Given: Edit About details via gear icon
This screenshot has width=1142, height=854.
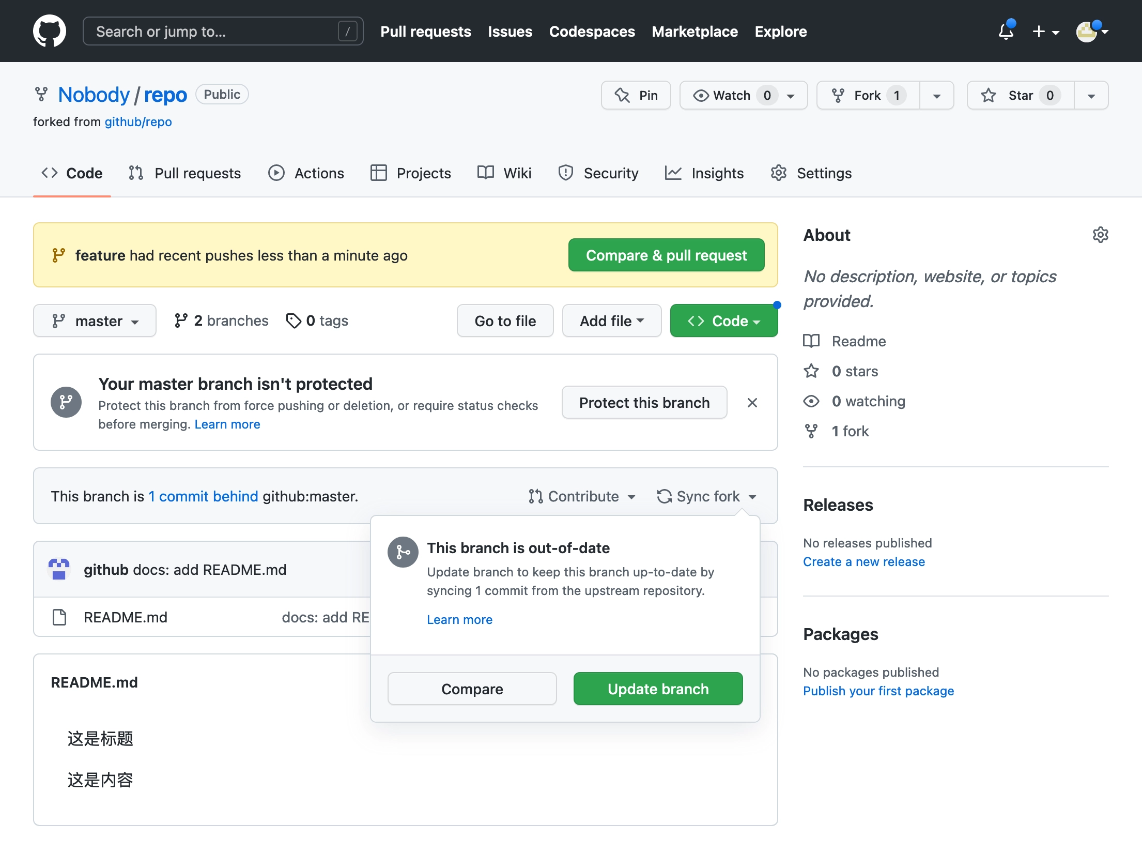Looking at the screenshot, I should [1100, 235].
